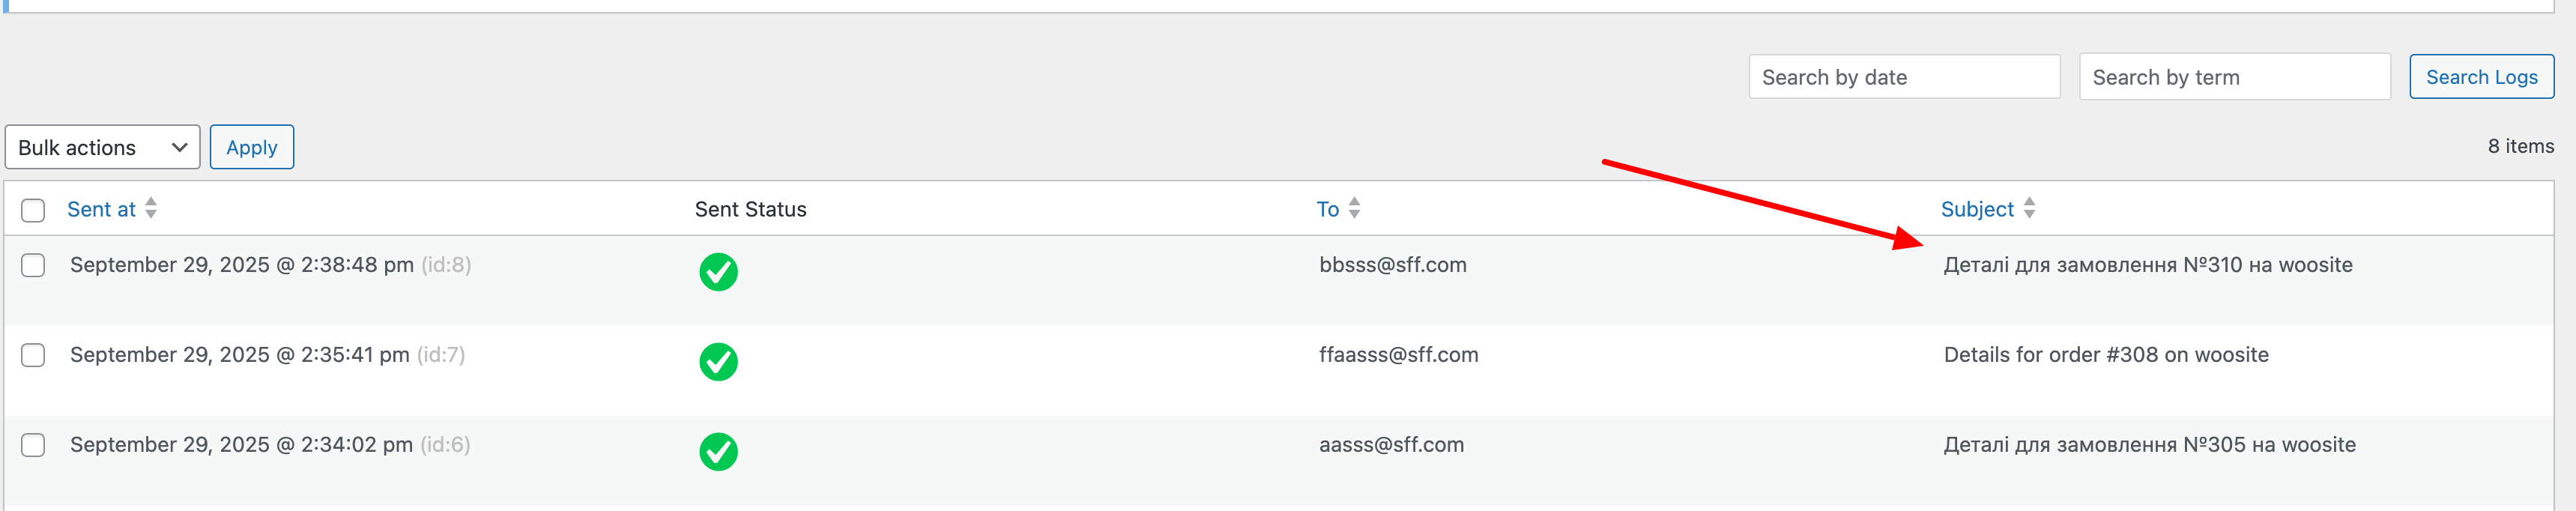Viewport: 2576px width, 511px height.
Task: Click the green sent-status checkmark for aasss@sff.com
Action: 718,452
